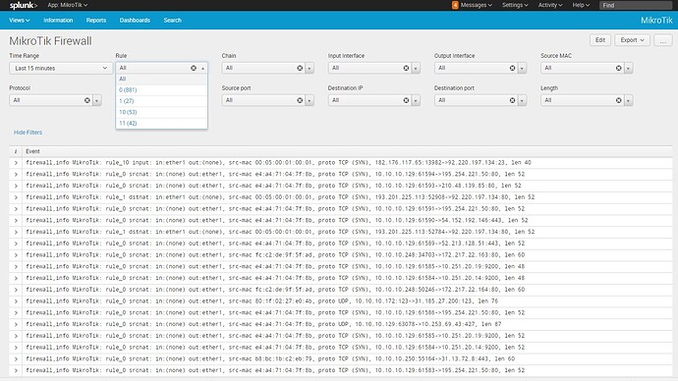The image size is (678, 381).
Task: Clear the Source MAC filter
Action: [619, 68]
